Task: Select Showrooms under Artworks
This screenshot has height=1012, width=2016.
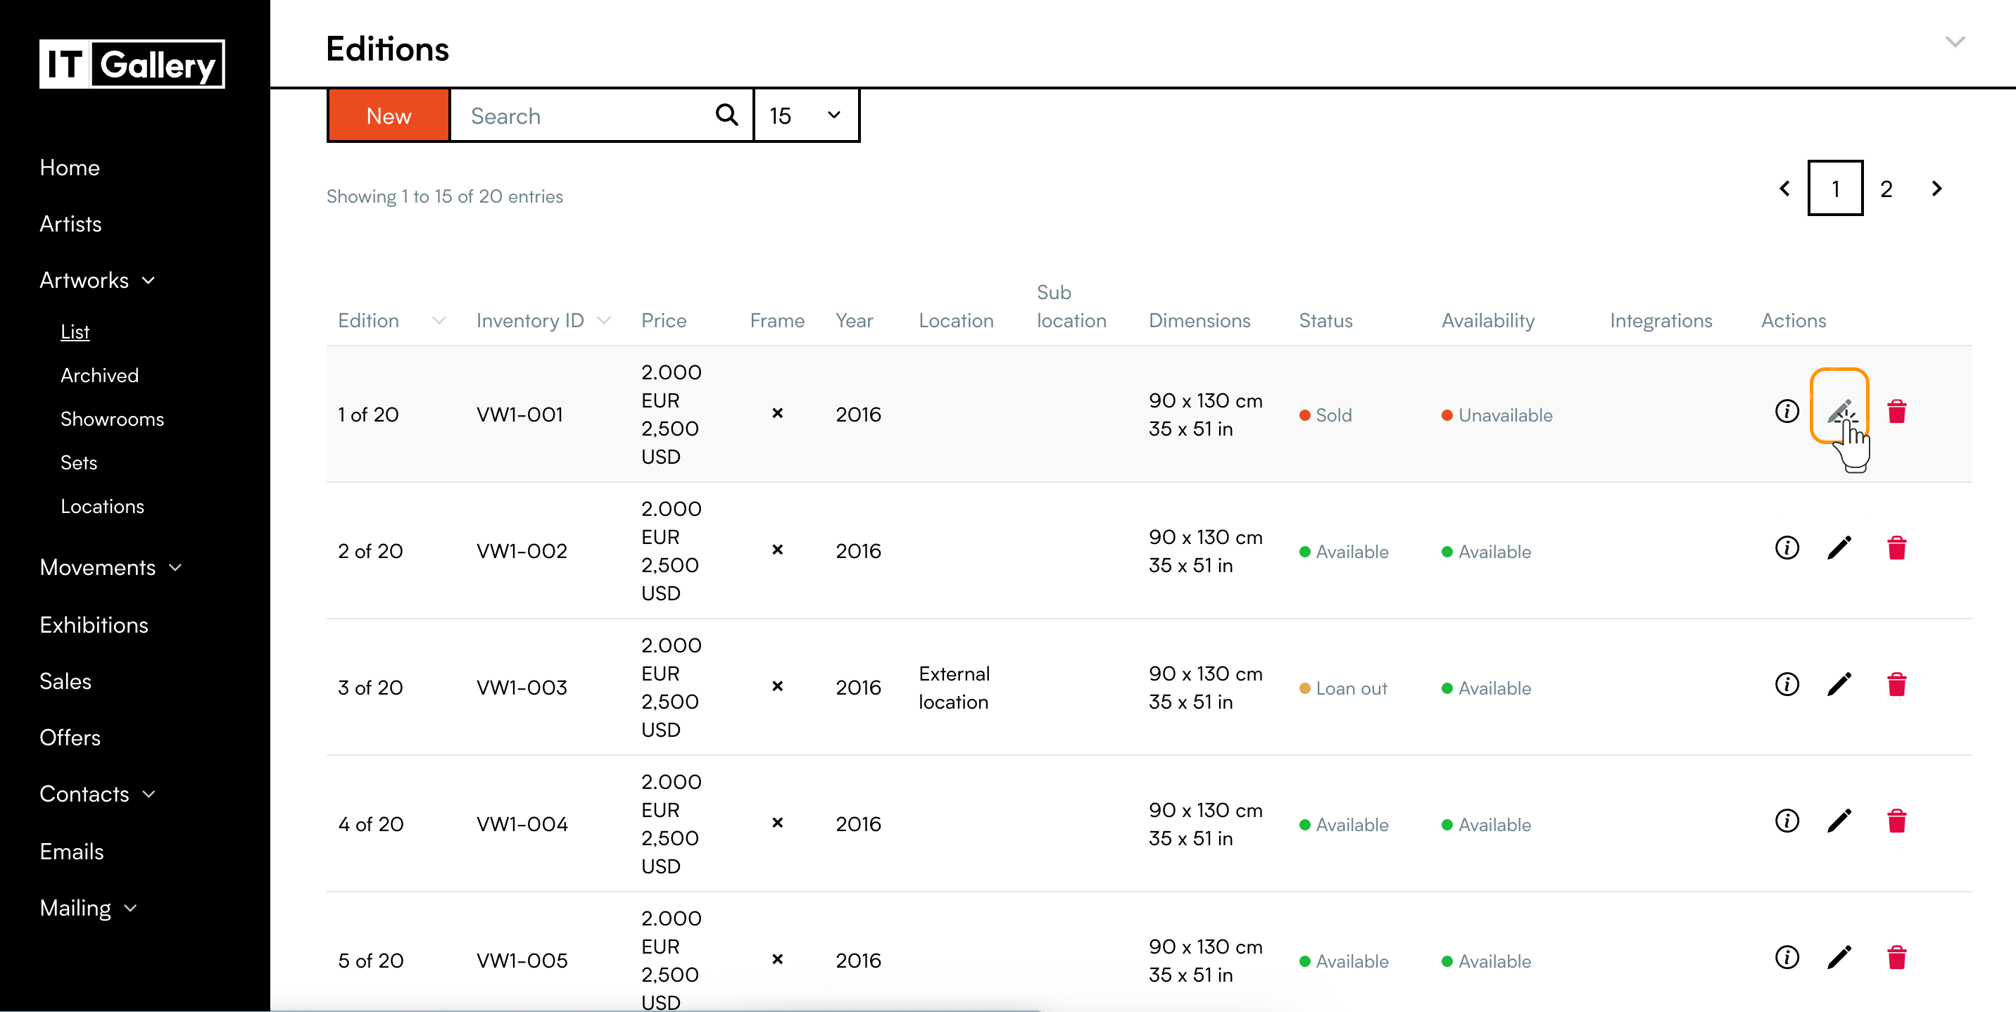Action: (112, 419)
